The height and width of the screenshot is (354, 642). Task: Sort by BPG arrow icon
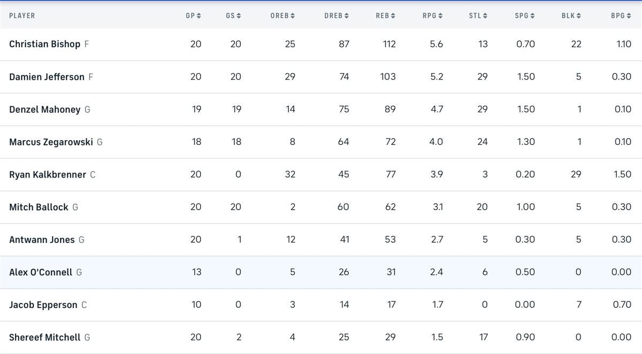[x=629, y=16]
